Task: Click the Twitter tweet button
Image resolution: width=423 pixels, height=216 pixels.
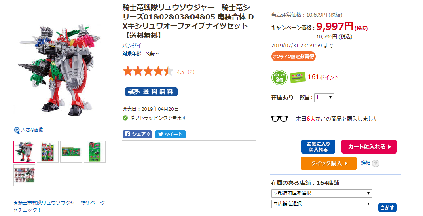Action: (x=170, y=134)
